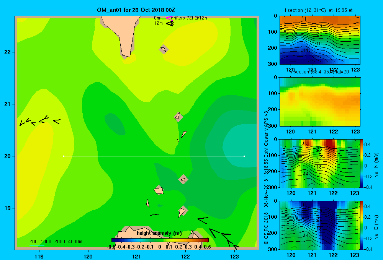Open the eastward velocity section plot
Screen dimensions: 383x260
click(320, 225)
